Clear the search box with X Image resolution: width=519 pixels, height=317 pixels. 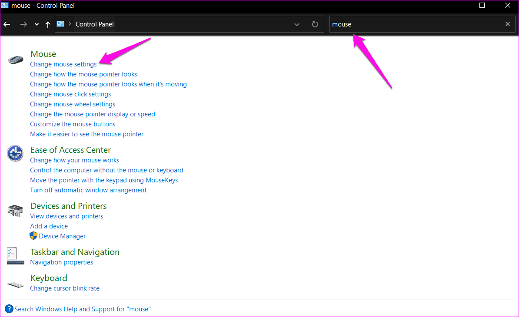(508, 24)
